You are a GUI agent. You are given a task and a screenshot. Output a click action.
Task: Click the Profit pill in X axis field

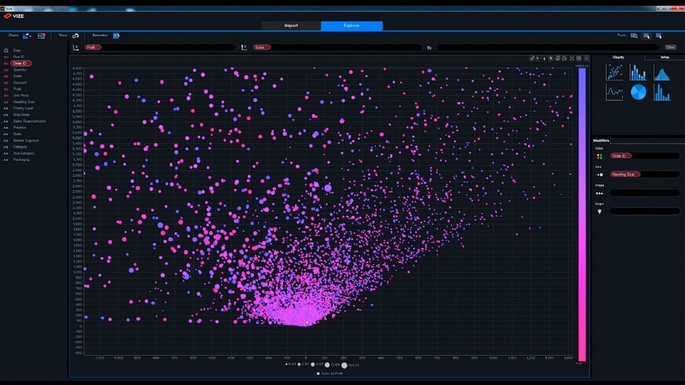click(x=93, y=47)
